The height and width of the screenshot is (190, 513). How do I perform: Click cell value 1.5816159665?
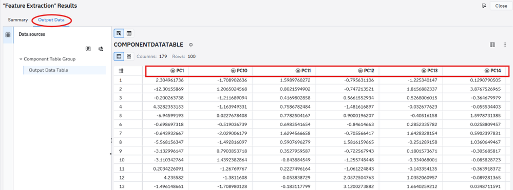tap(359, 142)
